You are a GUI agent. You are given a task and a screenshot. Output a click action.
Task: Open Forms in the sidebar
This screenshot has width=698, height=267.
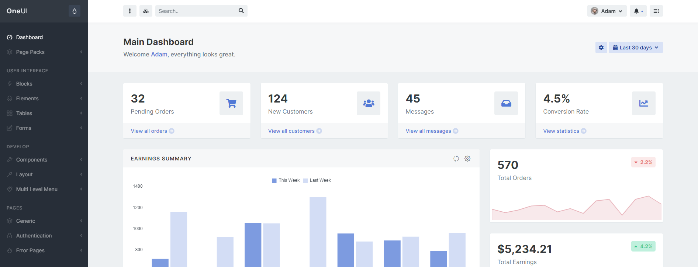[44, 128]
